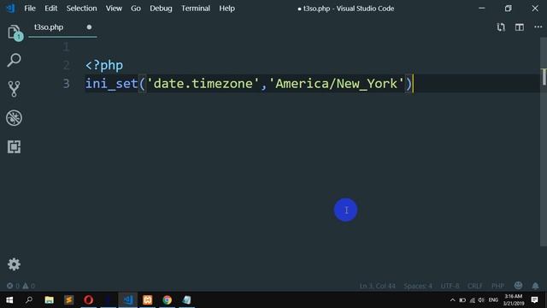Open the Debug view with the bug icon
This screenshot has height=308, width=547.
pyautogui.click(x=14, y=118)
